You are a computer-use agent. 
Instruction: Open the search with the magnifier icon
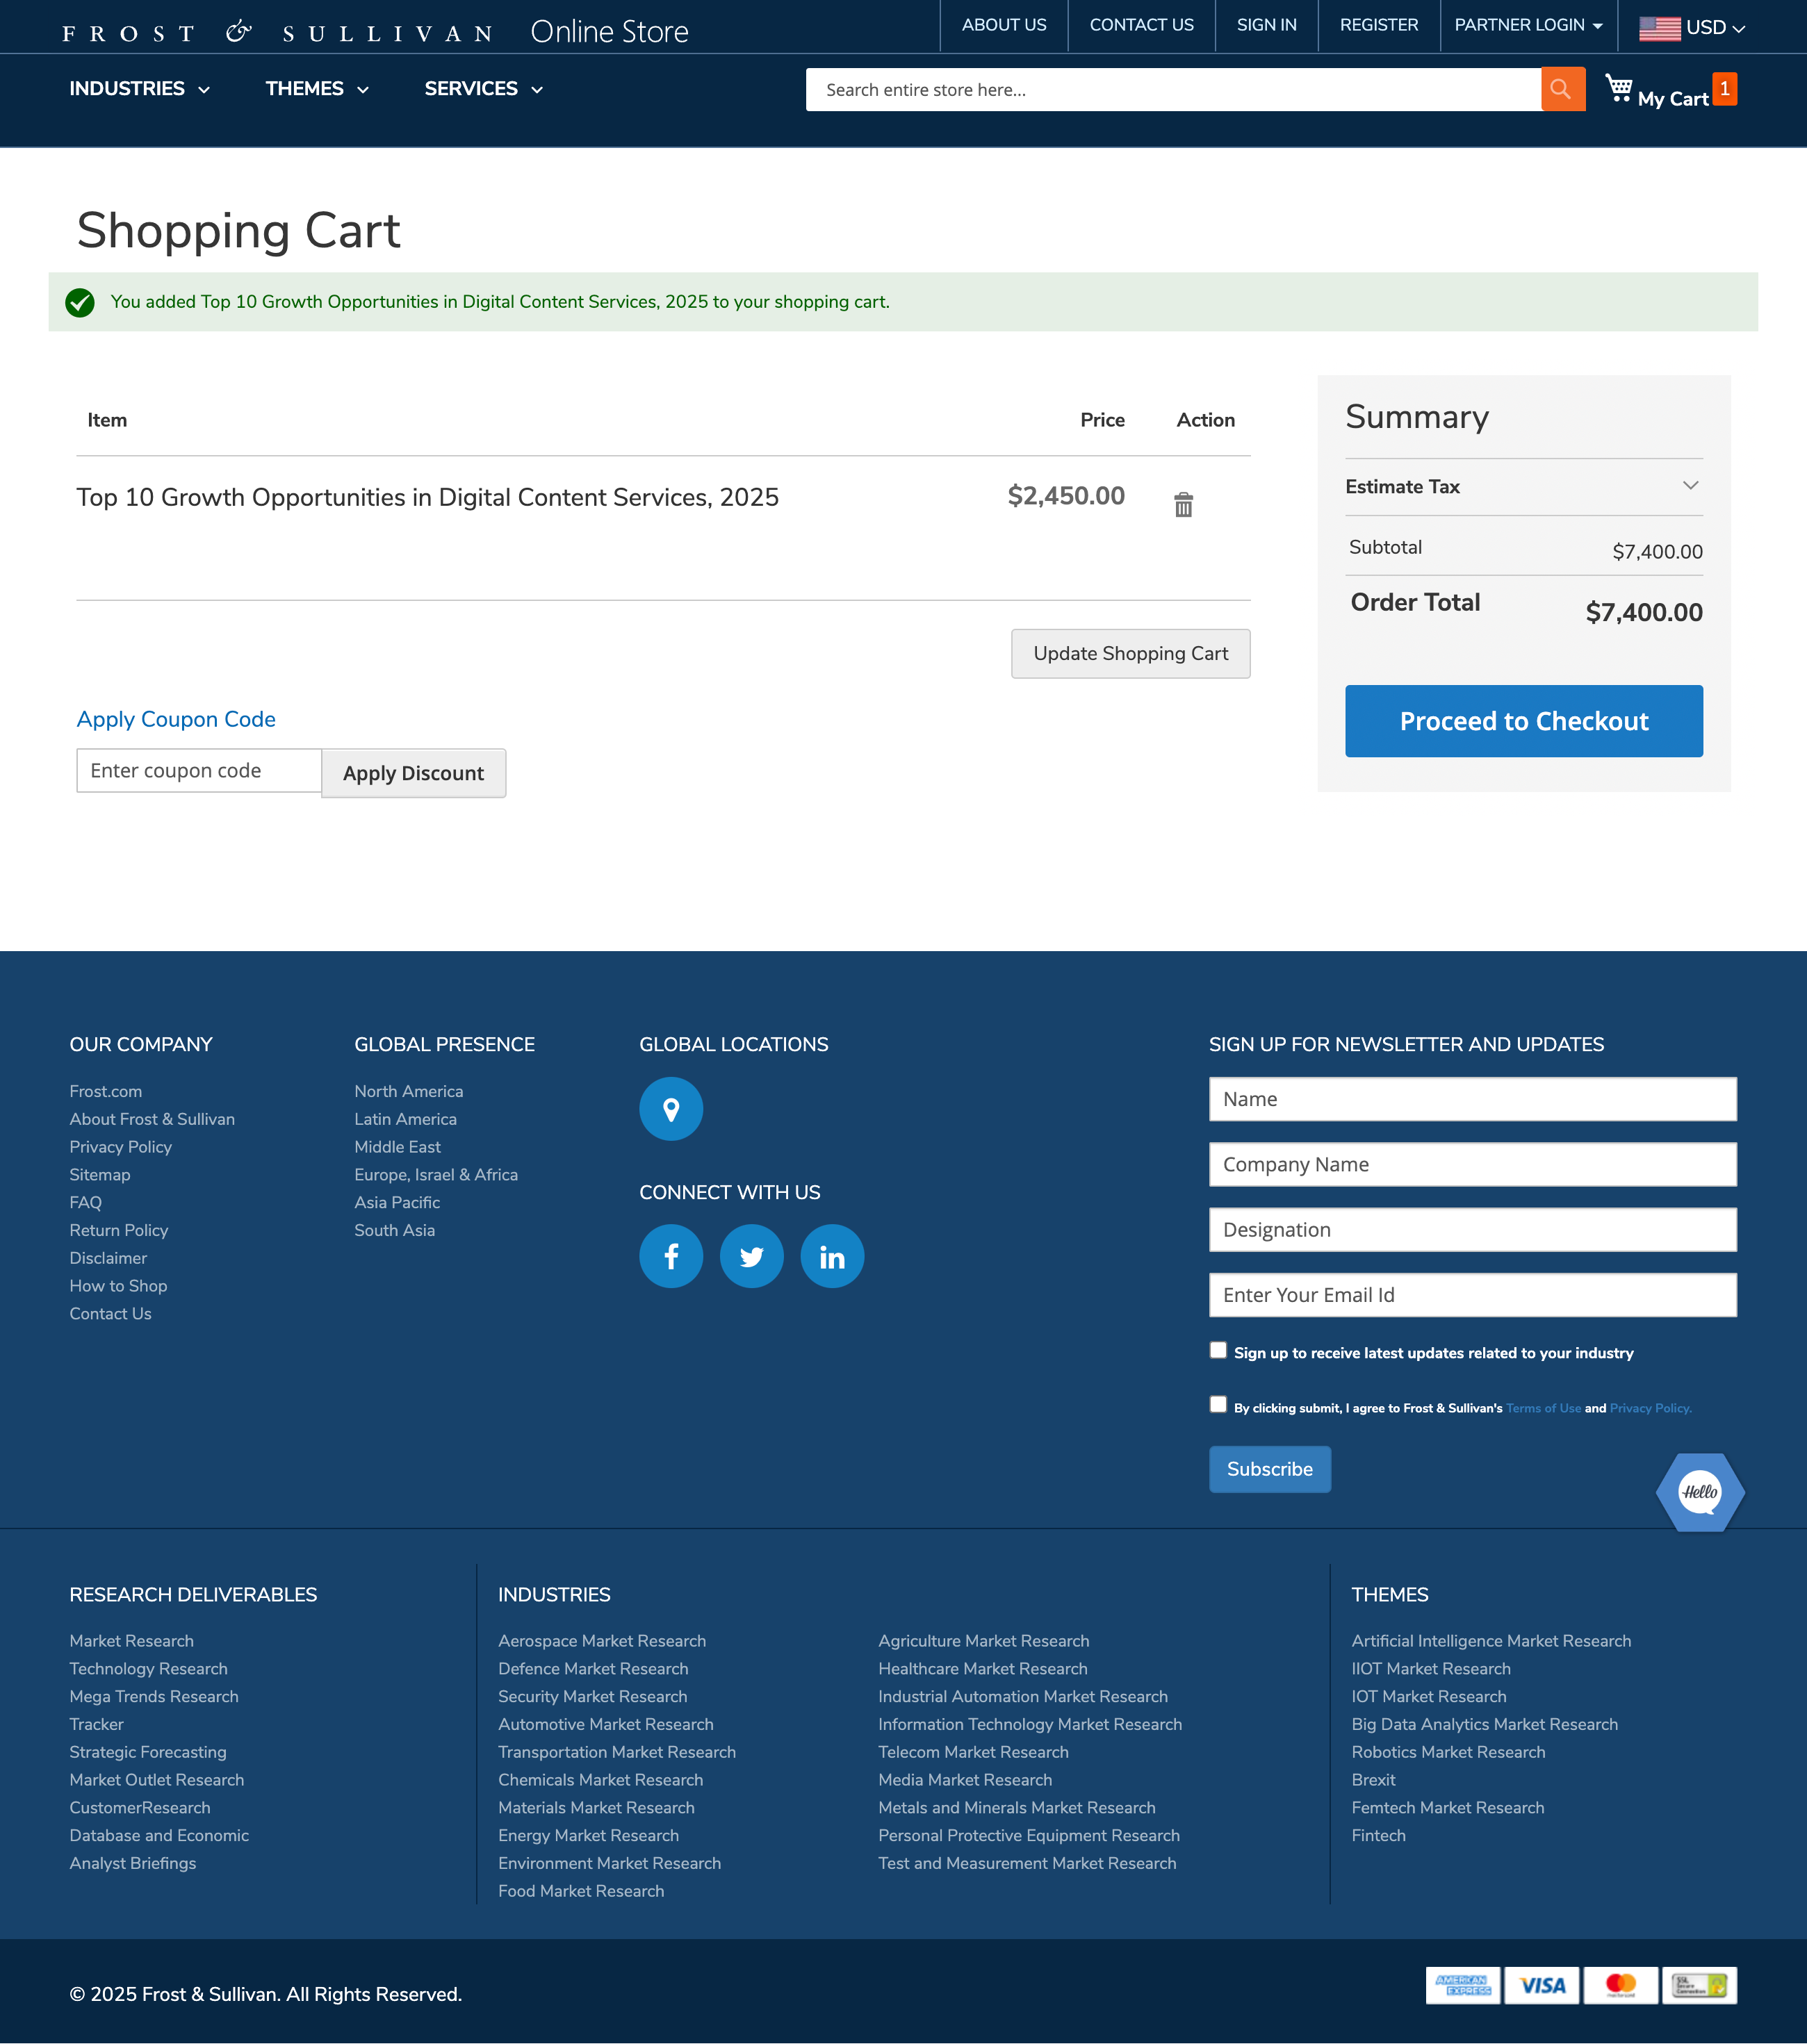tap(1562, 89)
